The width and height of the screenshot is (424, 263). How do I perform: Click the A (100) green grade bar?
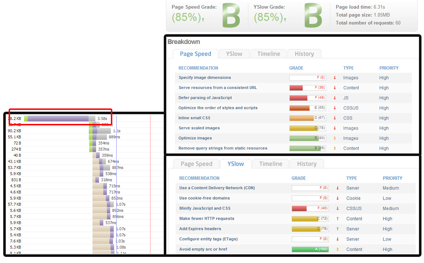pos(310,249)
